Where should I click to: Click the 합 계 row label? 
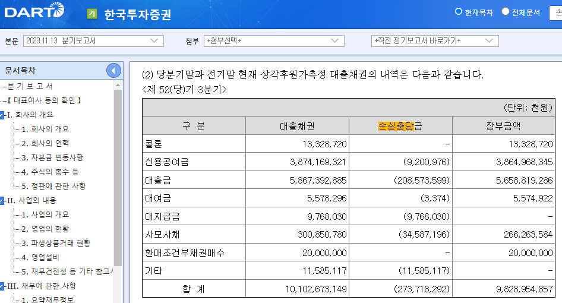(x=194, y=289)
